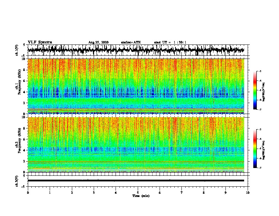The width and height of the screenshot is (279, 216).
Task: Click the "VLF Spectra" title text
Action: pos(40,42)
